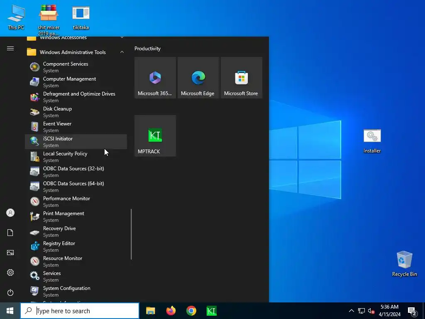
Task: Open the notification center icon
Action: pos(412,311)
